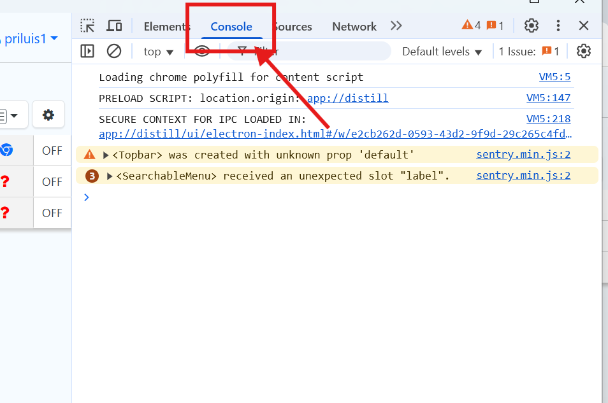Clear the console with the ban icon
This screenshot has height=403, width=608.
[x=114, y=52]
